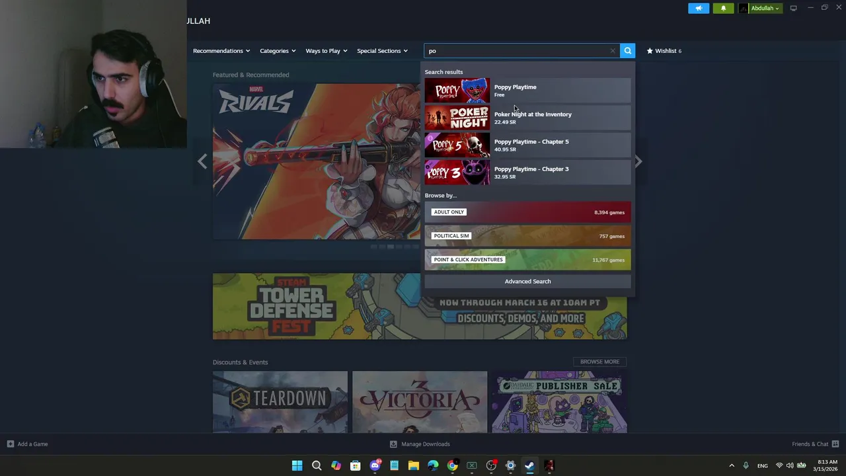Select Poker Night at the Inventory result

coord(527,118)
